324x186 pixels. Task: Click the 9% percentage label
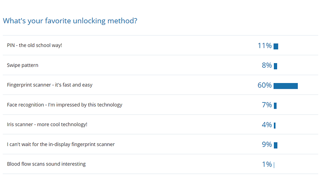point(267,144)
